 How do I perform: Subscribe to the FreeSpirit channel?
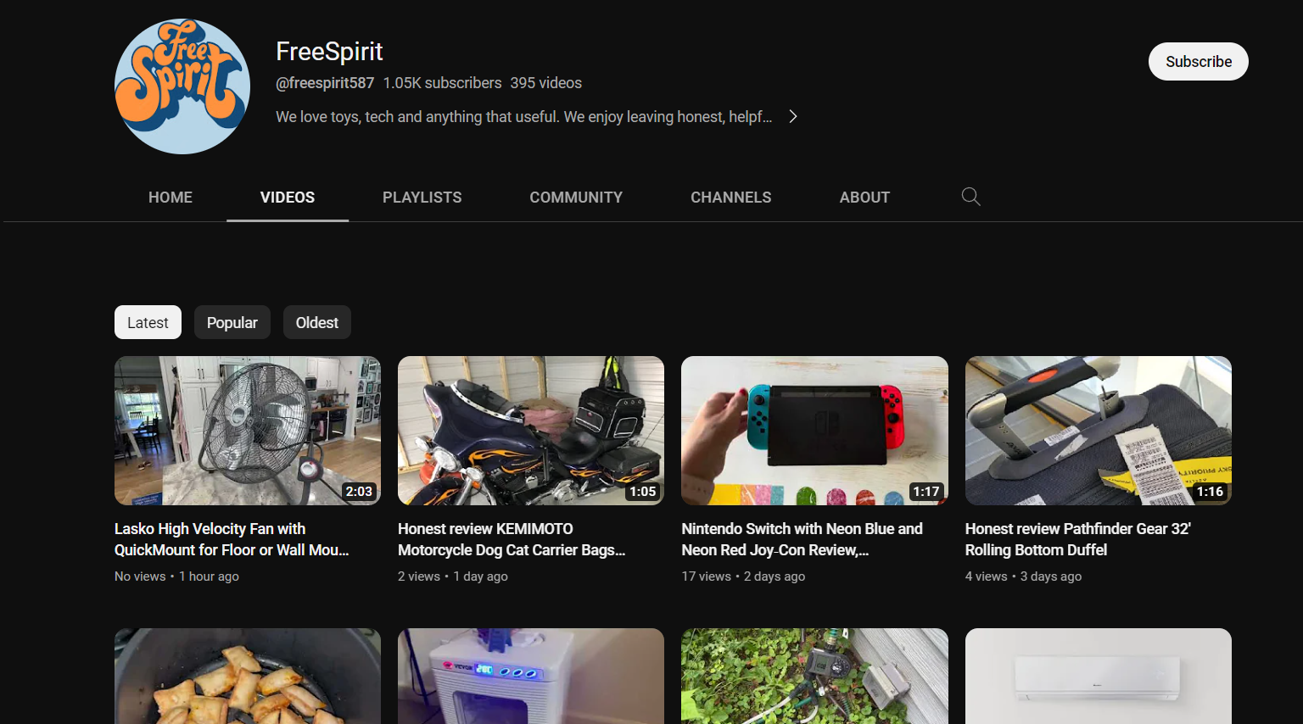(1197, 62)
